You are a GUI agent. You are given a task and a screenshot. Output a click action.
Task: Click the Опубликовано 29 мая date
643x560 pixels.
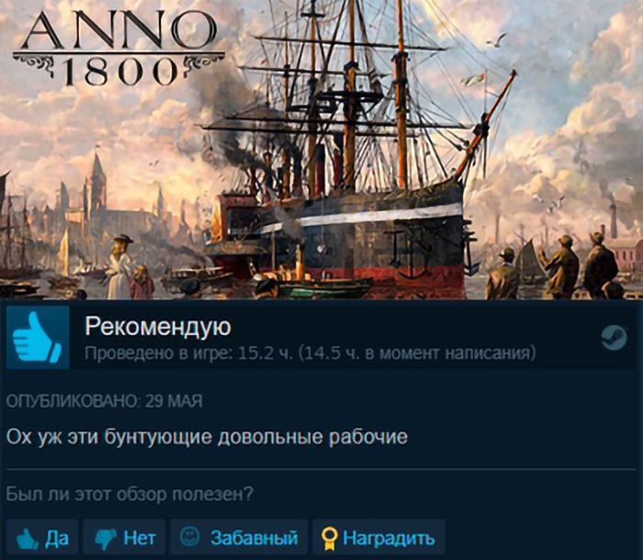tap(104, 401)
